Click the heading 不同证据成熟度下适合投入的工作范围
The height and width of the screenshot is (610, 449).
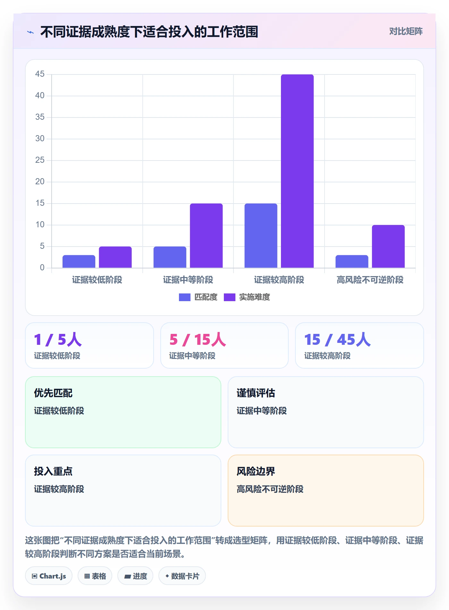click(x=149, y=32)
